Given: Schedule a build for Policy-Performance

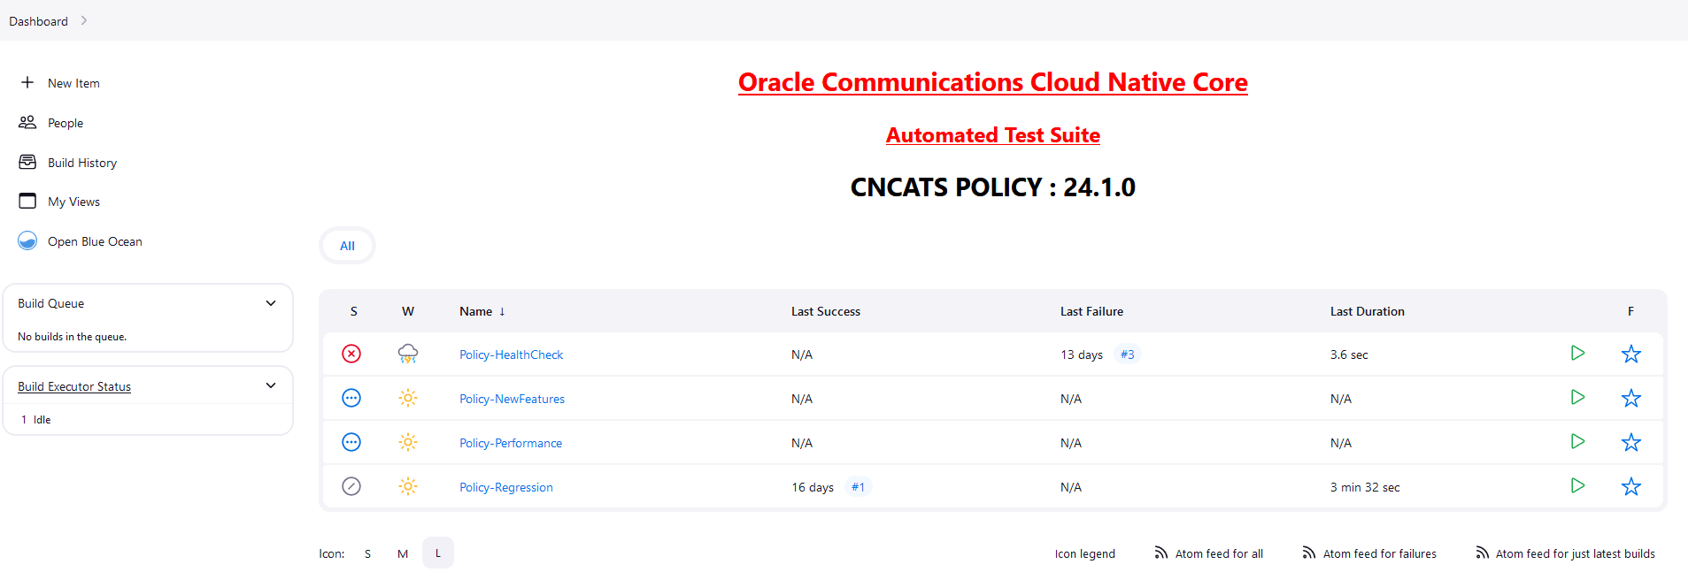Looking at the screenshot, I should [1577, 441].
